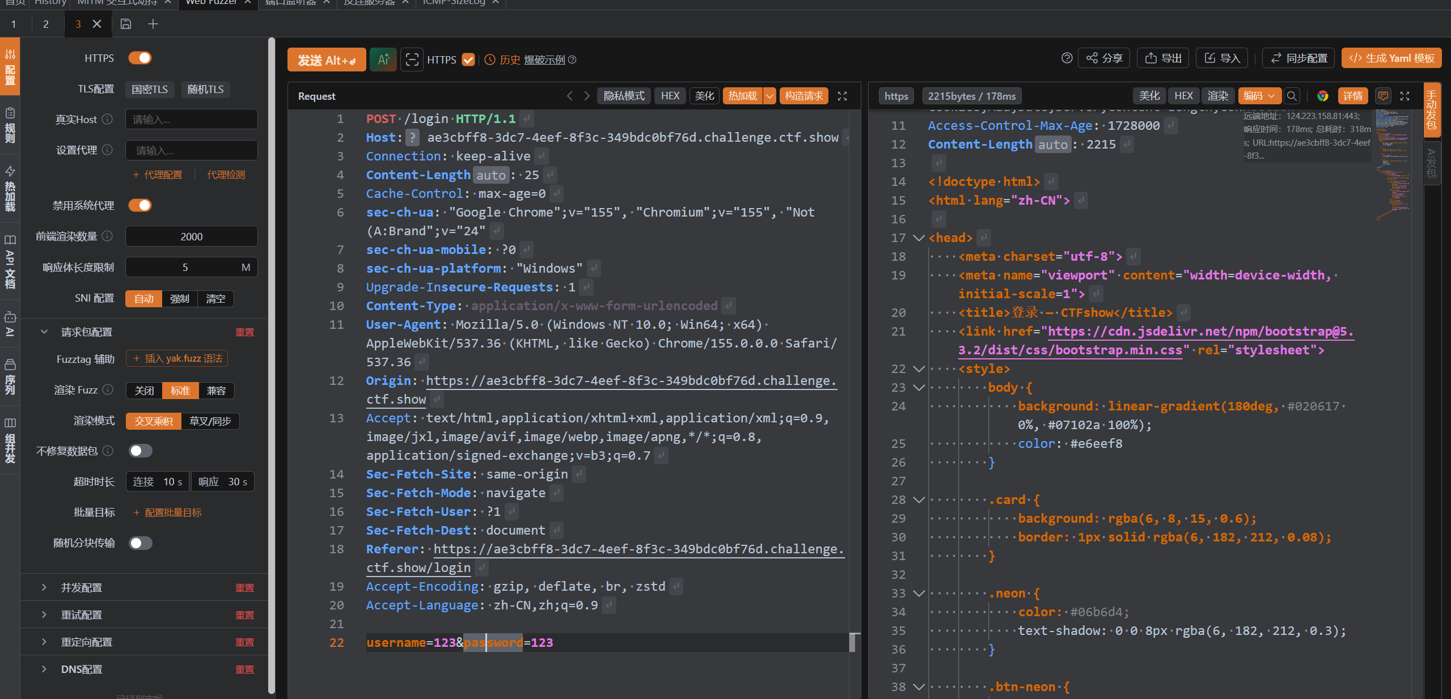Uncheck the HTTPS checkbox in the toolbar
The width and height of the screenshot is (1451, 699).
coord(468,60)
